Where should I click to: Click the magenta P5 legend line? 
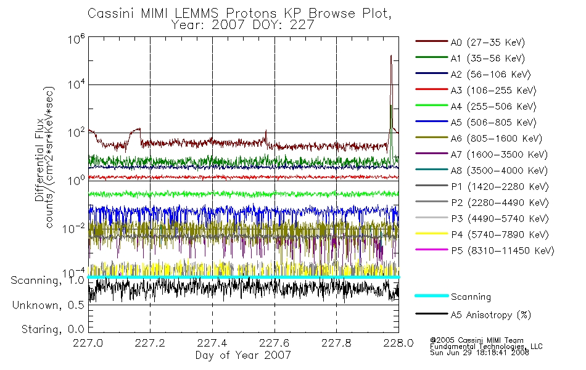(432, 249)
